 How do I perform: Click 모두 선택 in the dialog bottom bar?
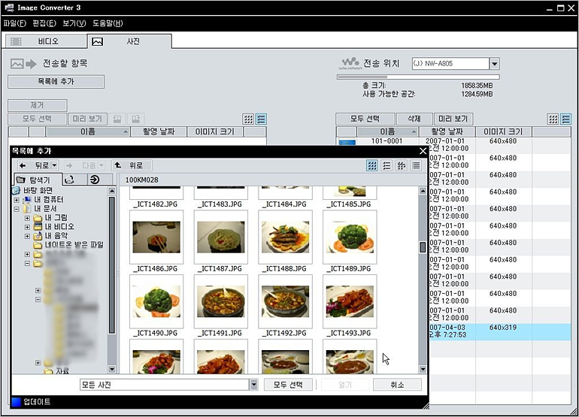point(288,385)
